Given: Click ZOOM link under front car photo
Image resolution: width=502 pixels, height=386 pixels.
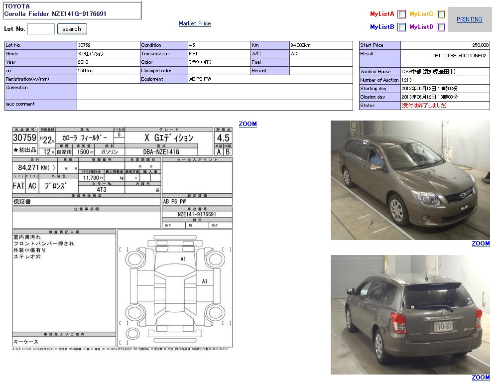Looking at the screenshot, I should [x=481, y=244].
